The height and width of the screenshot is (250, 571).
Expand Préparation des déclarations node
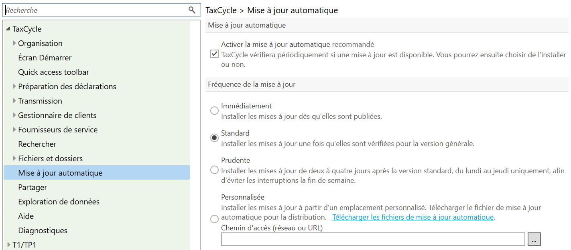(14, 86)
